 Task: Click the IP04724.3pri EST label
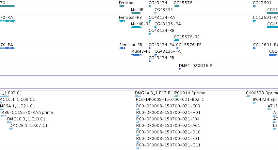pos(265,100)
